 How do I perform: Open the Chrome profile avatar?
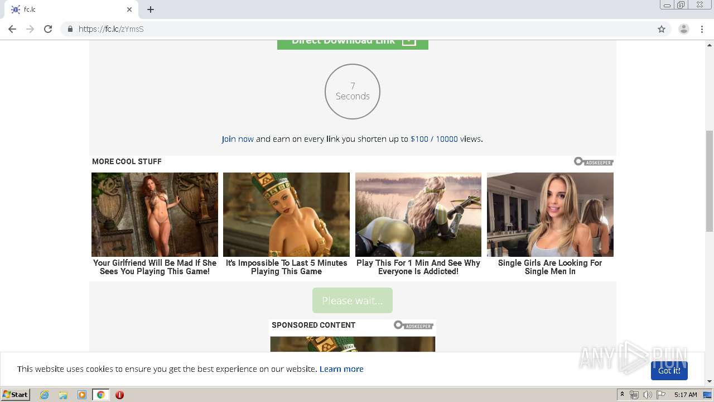click(684, 29)
